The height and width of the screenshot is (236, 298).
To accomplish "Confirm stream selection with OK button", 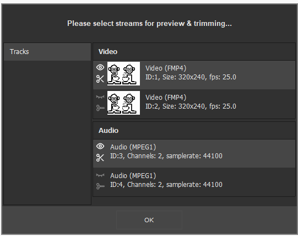I will [x=149, y=220].
